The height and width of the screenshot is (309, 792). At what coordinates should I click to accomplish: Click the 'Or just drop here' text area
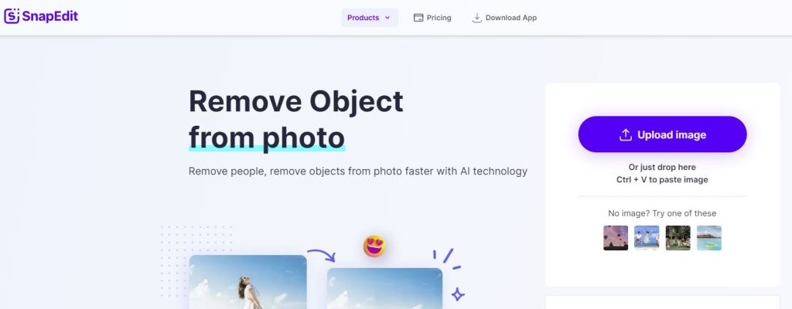662,167
